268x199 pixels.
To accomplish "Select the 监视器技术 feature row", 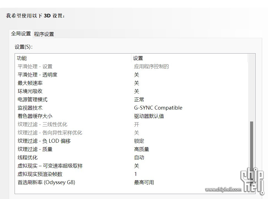I will pos(131,108).
